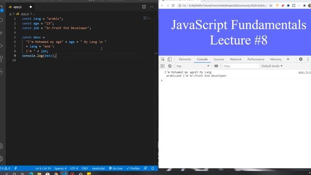The width and height of the screenshot is (311, 175).
Task: Click the feedback icon in status bar
Action: point(146,168)
